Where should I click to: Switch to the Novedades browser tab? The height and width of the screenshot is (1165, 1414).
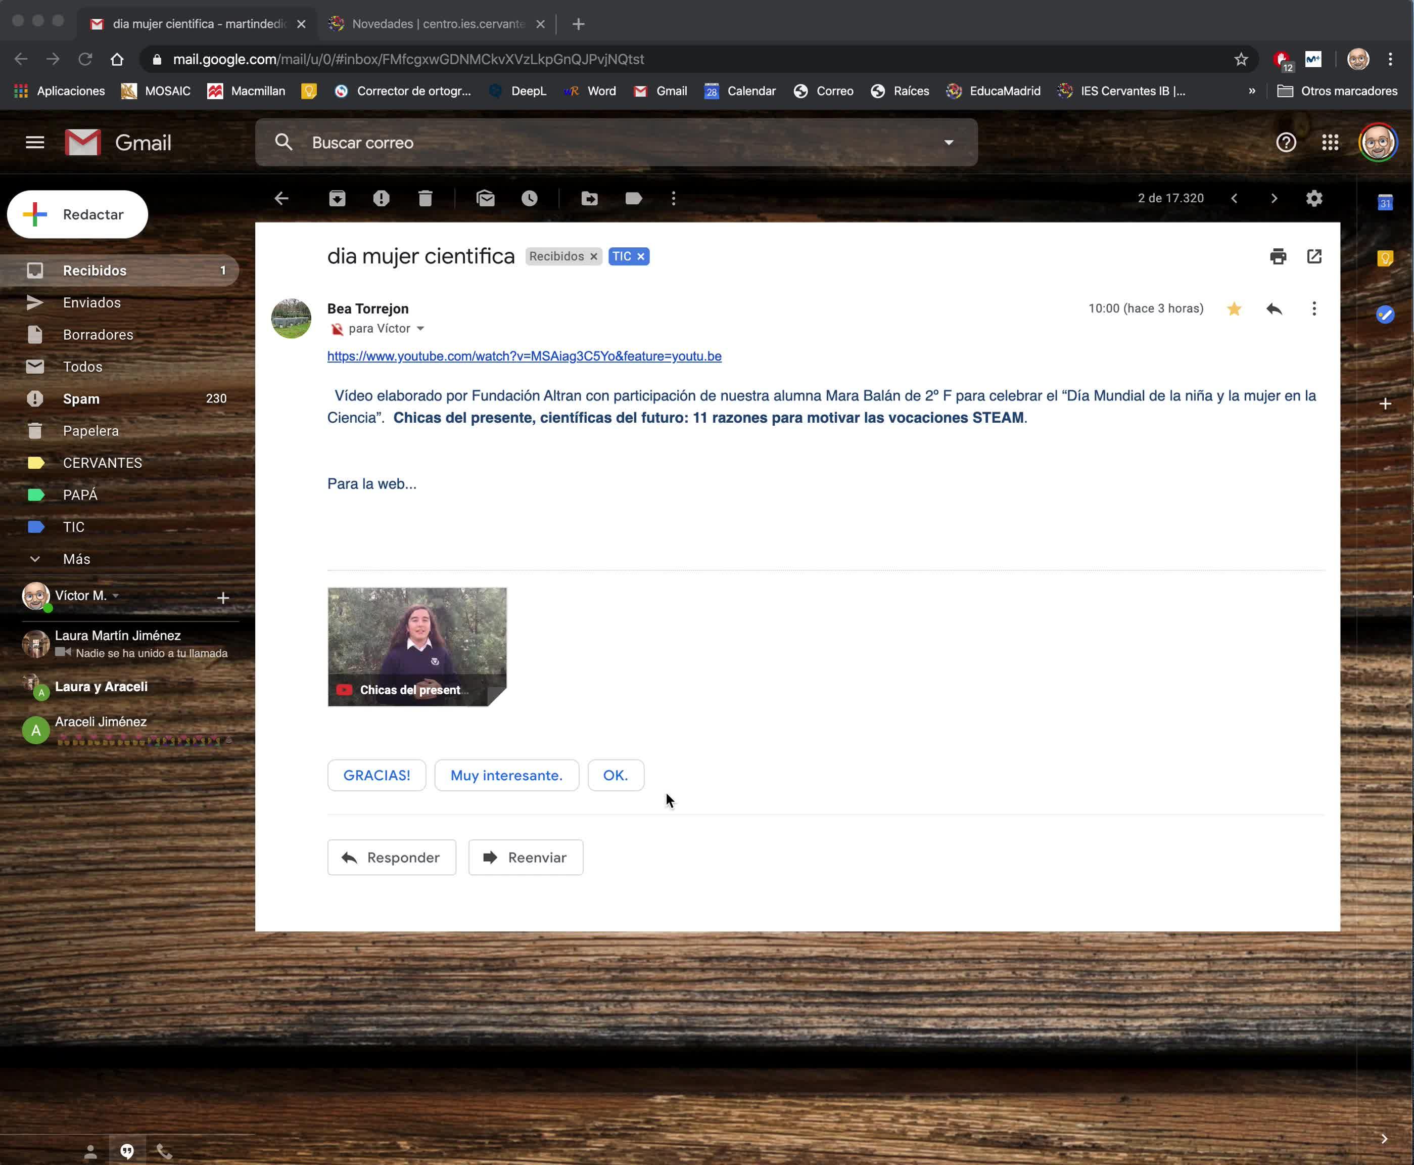click(x=437, y=23)
